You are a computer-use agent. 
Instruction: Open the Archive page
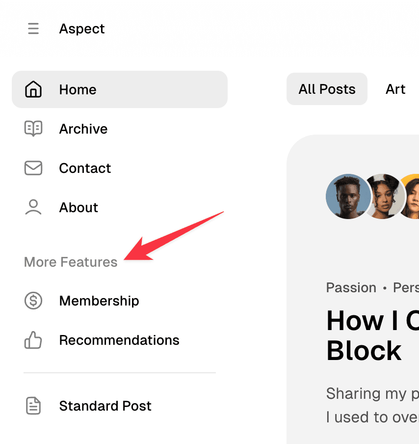83,129
